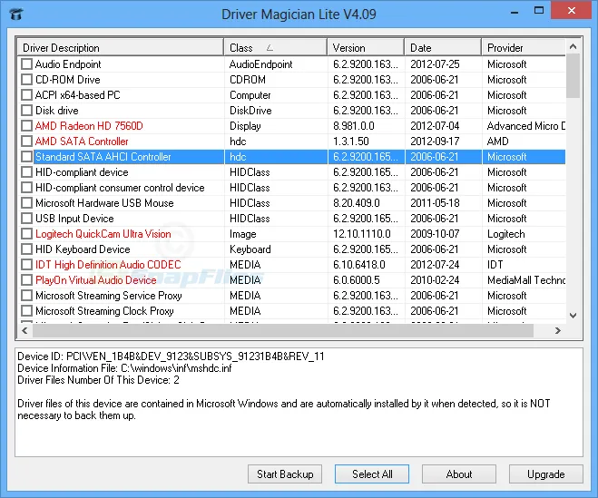Tick Microsoft Streaming Clock Proxy checkbox
Image resolution: width=598 pixels, height=498 pixels.
pos(26,311)
